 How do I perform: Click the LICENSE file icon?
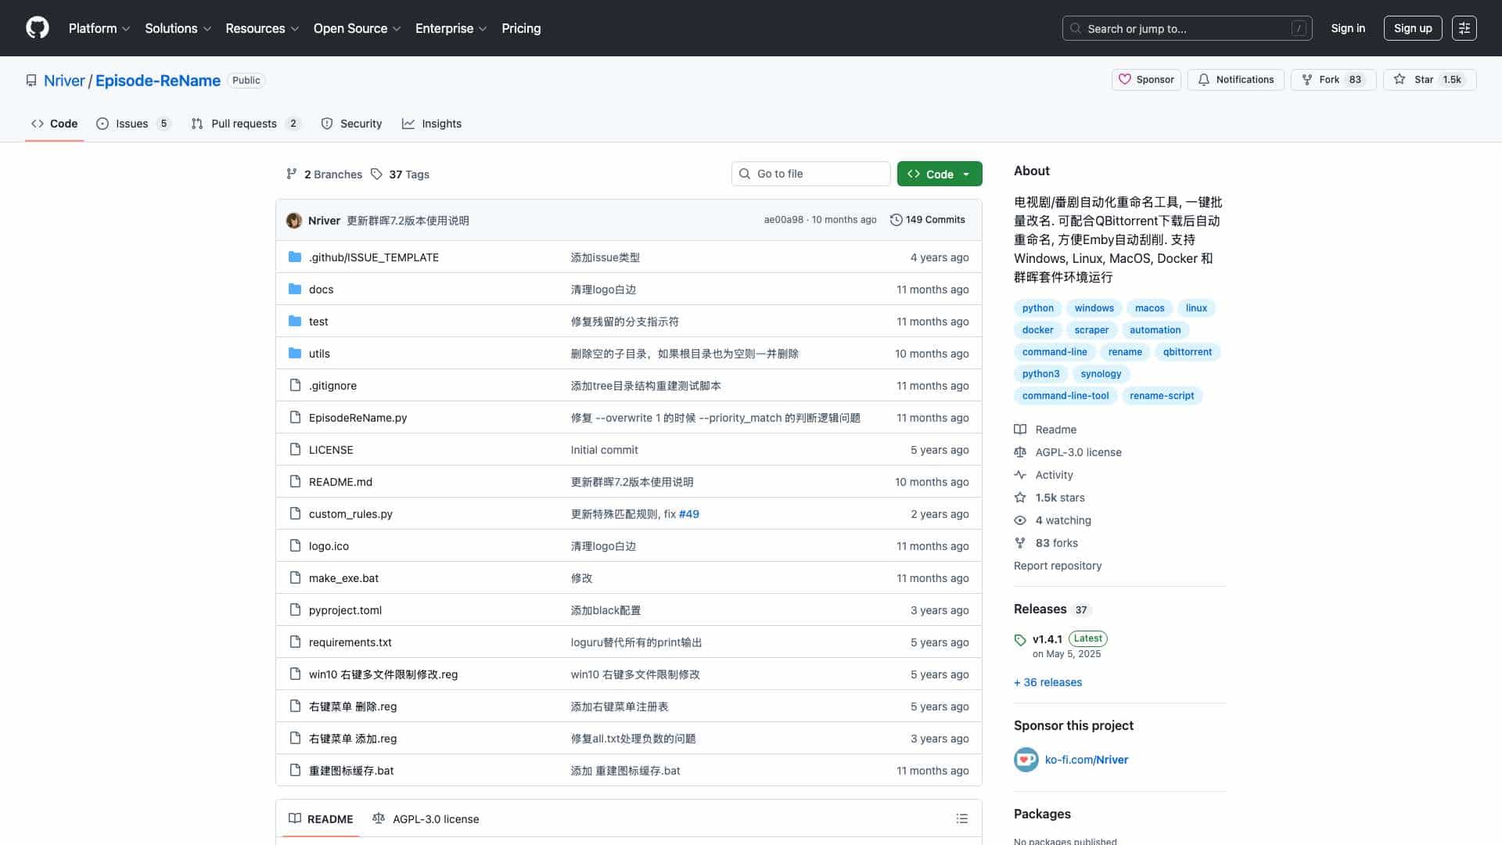(x=295, y=450)
